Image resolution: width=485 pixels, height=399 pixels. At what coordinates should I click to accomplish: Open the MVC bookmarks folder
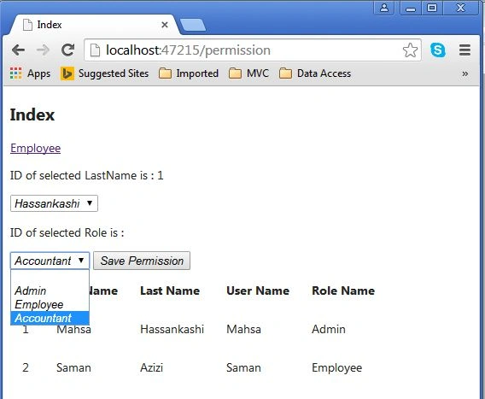click(248, 73)
